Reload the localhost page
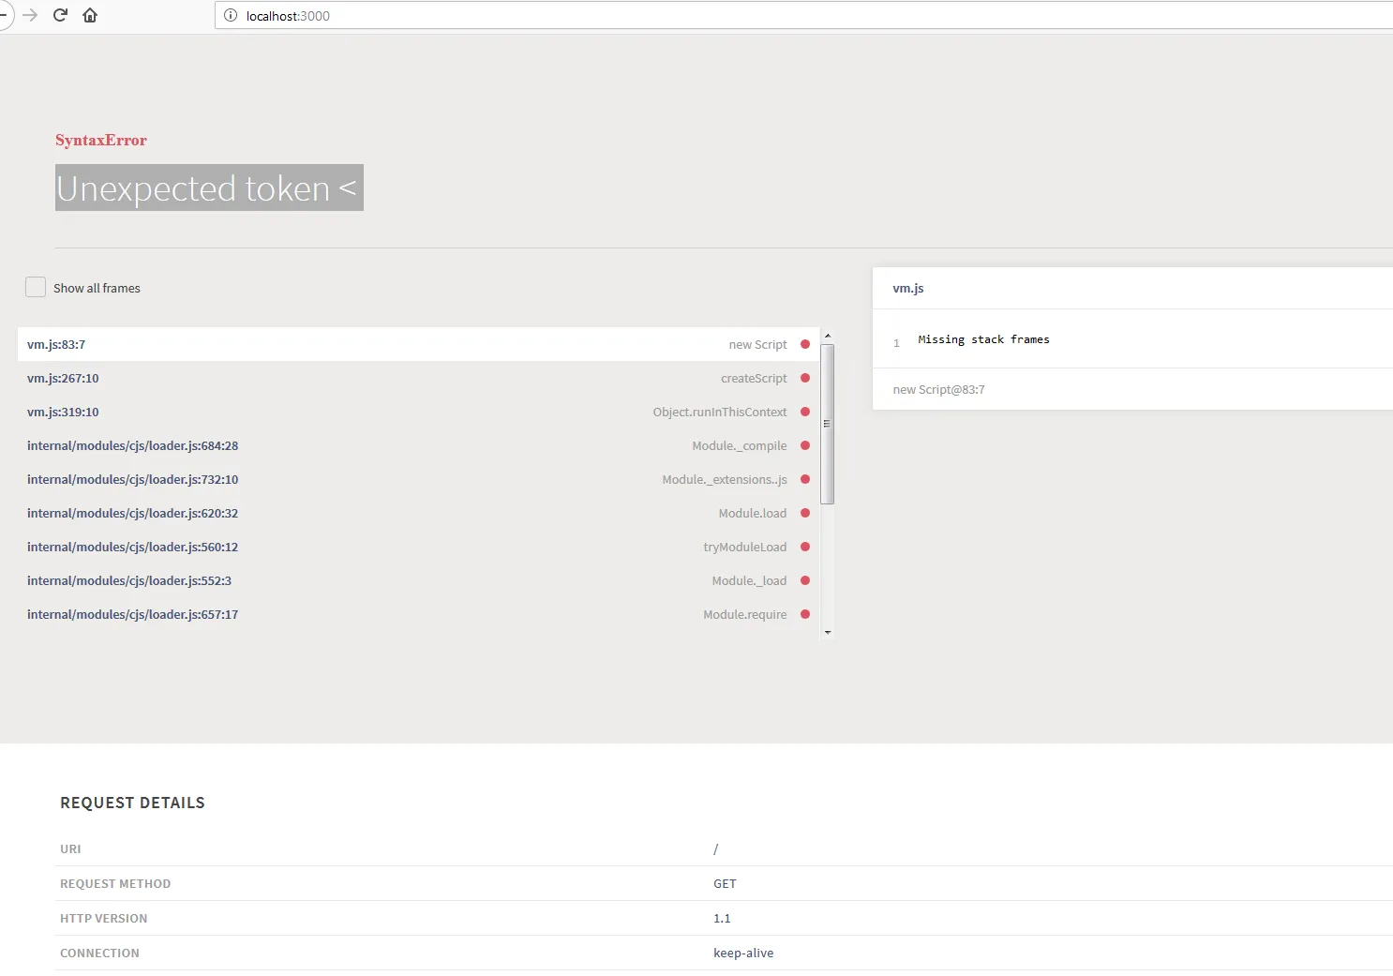The height and width of the screenshot is (976, 1393). click(60, 15)
